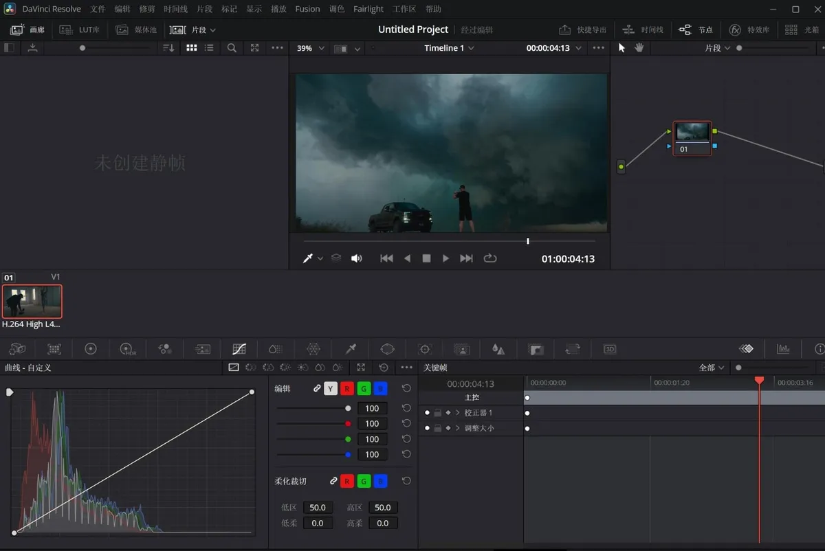Toggle the Y luminance channel button
This screenshot has height=551, width=825.
coord(331,389)
